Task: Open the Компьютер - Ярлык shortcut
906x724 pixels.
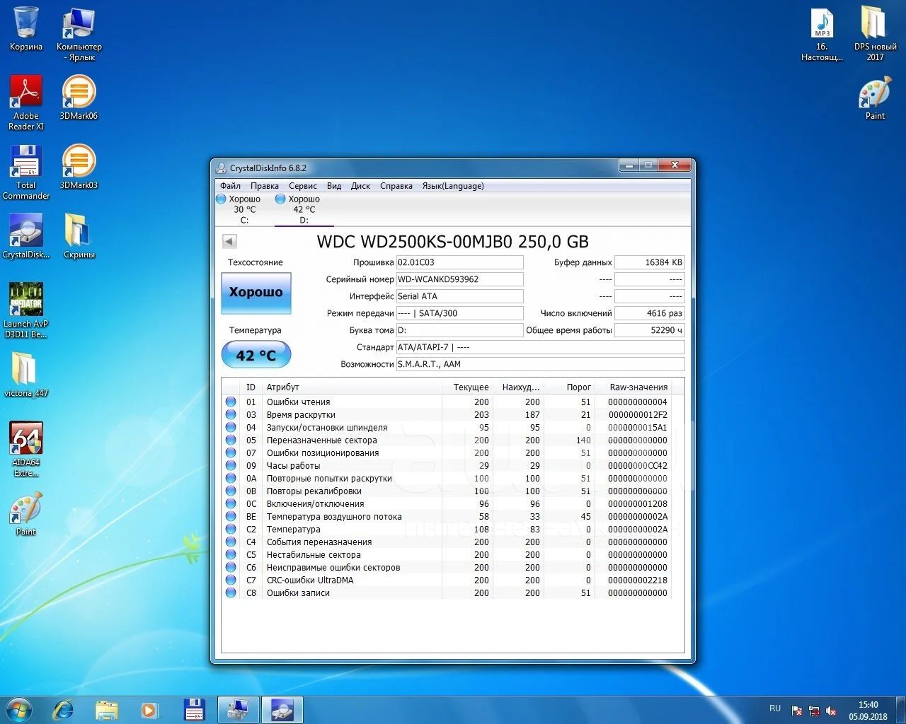Action: click(x=79, y=33)
